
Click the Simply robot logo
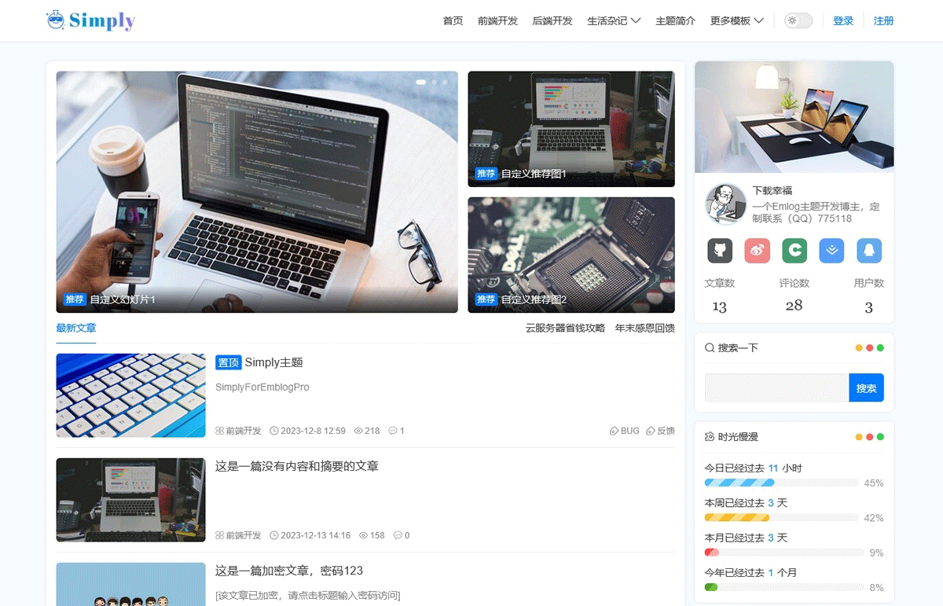[x=91, y=20]
